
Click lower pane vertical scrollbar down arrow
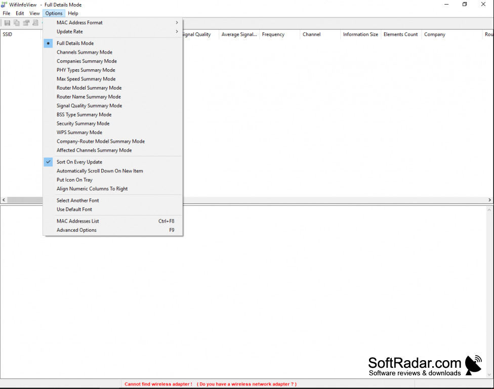point(489,374)
